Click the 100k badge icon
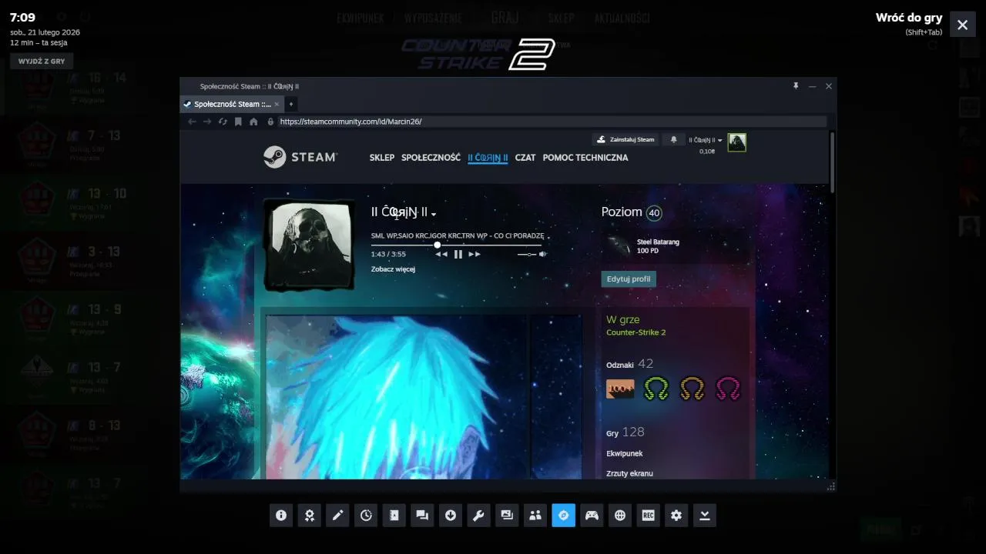Viewport: 986px width, 554px height. tap(620, 389)
